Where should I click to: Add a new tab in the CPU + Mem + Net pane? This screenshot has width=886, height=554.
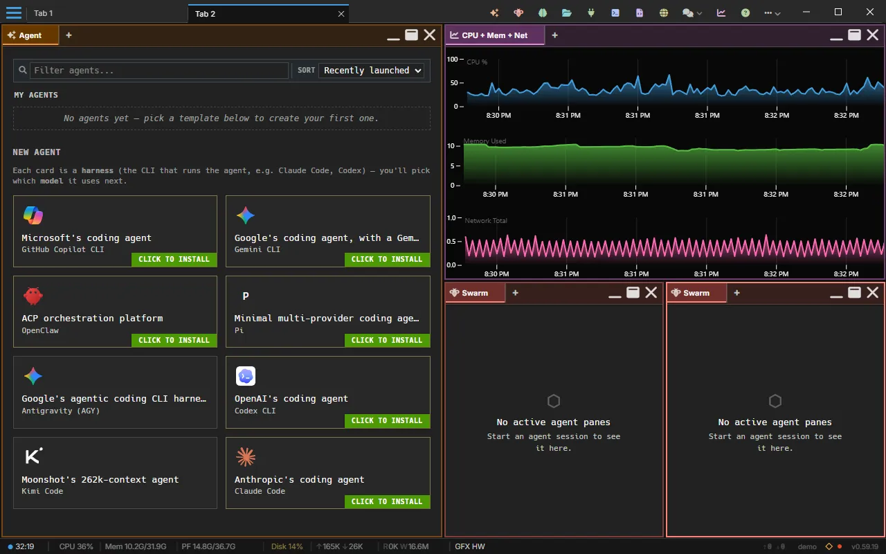coord(554,35)
